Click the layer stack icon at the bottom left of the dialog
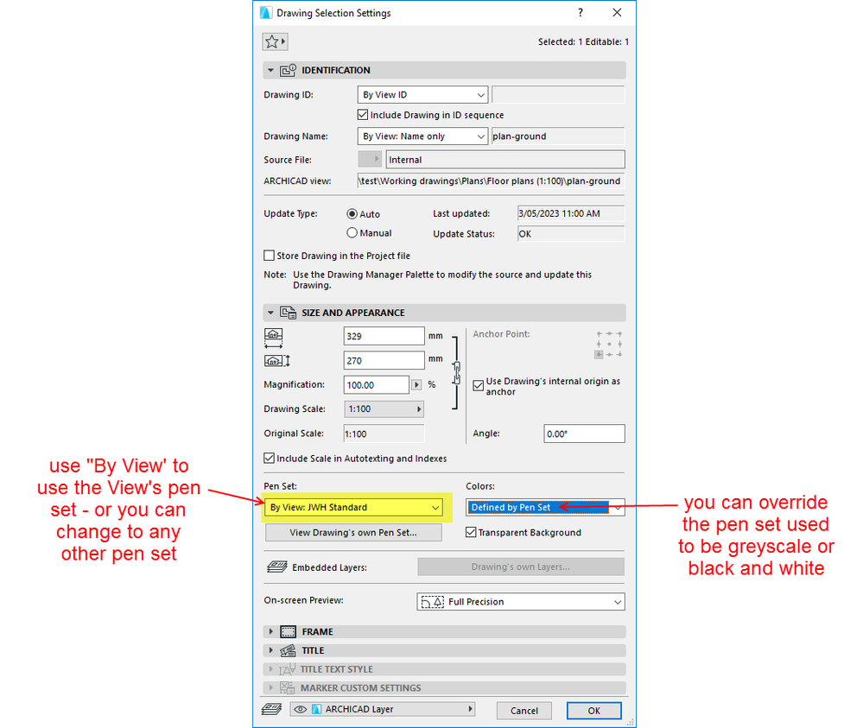 (271, 709)
